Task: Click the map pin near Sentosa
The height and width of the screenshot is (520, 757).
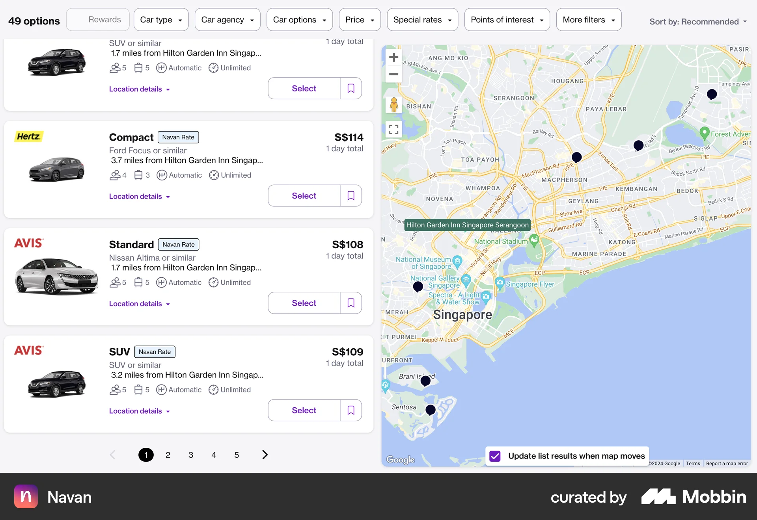Action: (431, 410)
